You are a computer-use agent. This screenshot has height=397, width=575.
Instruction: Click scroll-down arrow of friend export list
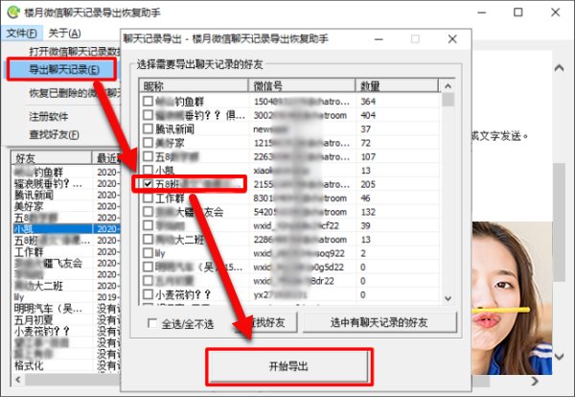click(448, 298)
